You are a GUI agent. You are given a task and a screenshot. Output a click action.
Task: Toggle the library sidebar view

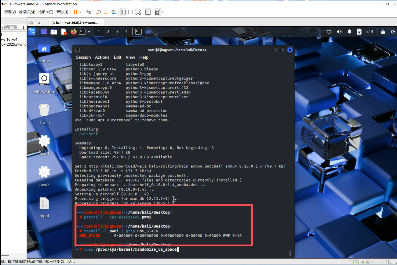point(123,12)
